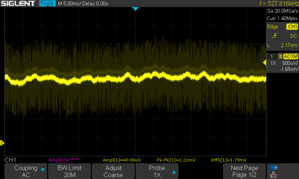Click the LAN network status icon

click(274, 174)
